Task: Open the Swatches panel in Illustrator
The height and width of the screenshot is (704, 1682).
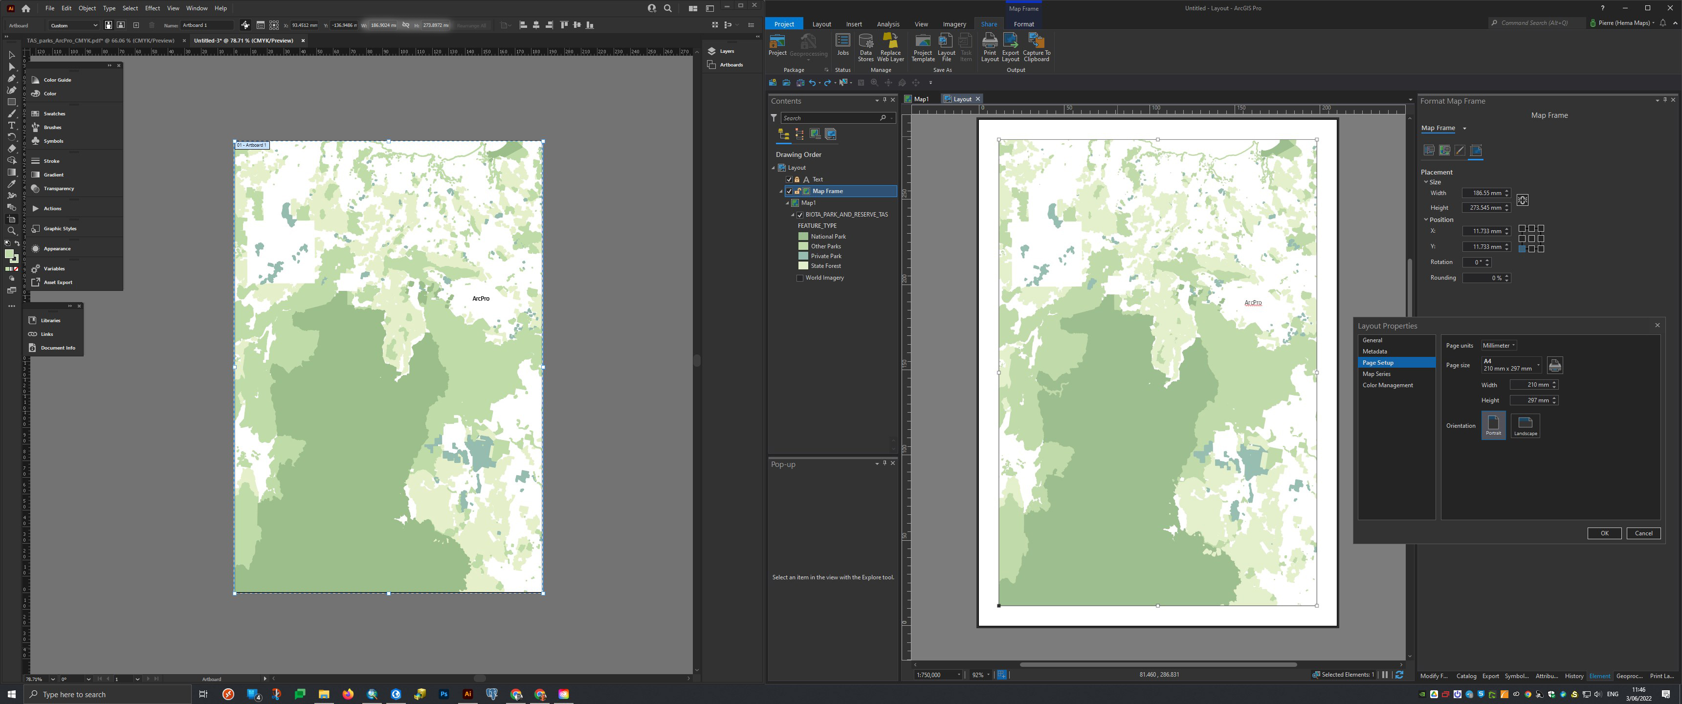Action: click(x=54, y=113)
